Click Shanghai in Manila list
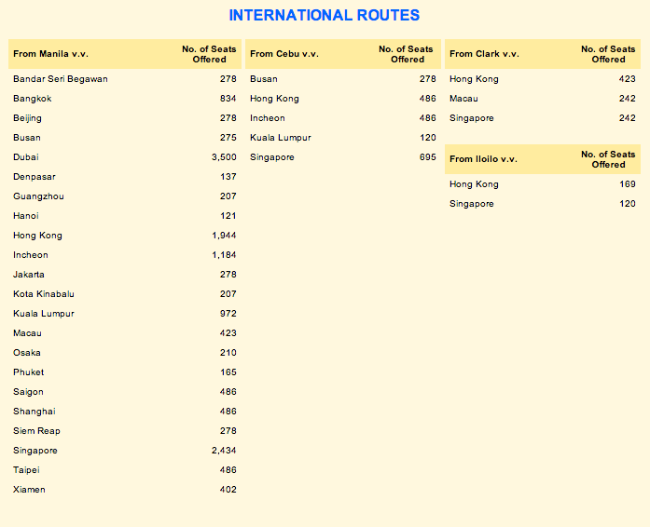This screenshot has width=650, height=527. pos(34,412)
